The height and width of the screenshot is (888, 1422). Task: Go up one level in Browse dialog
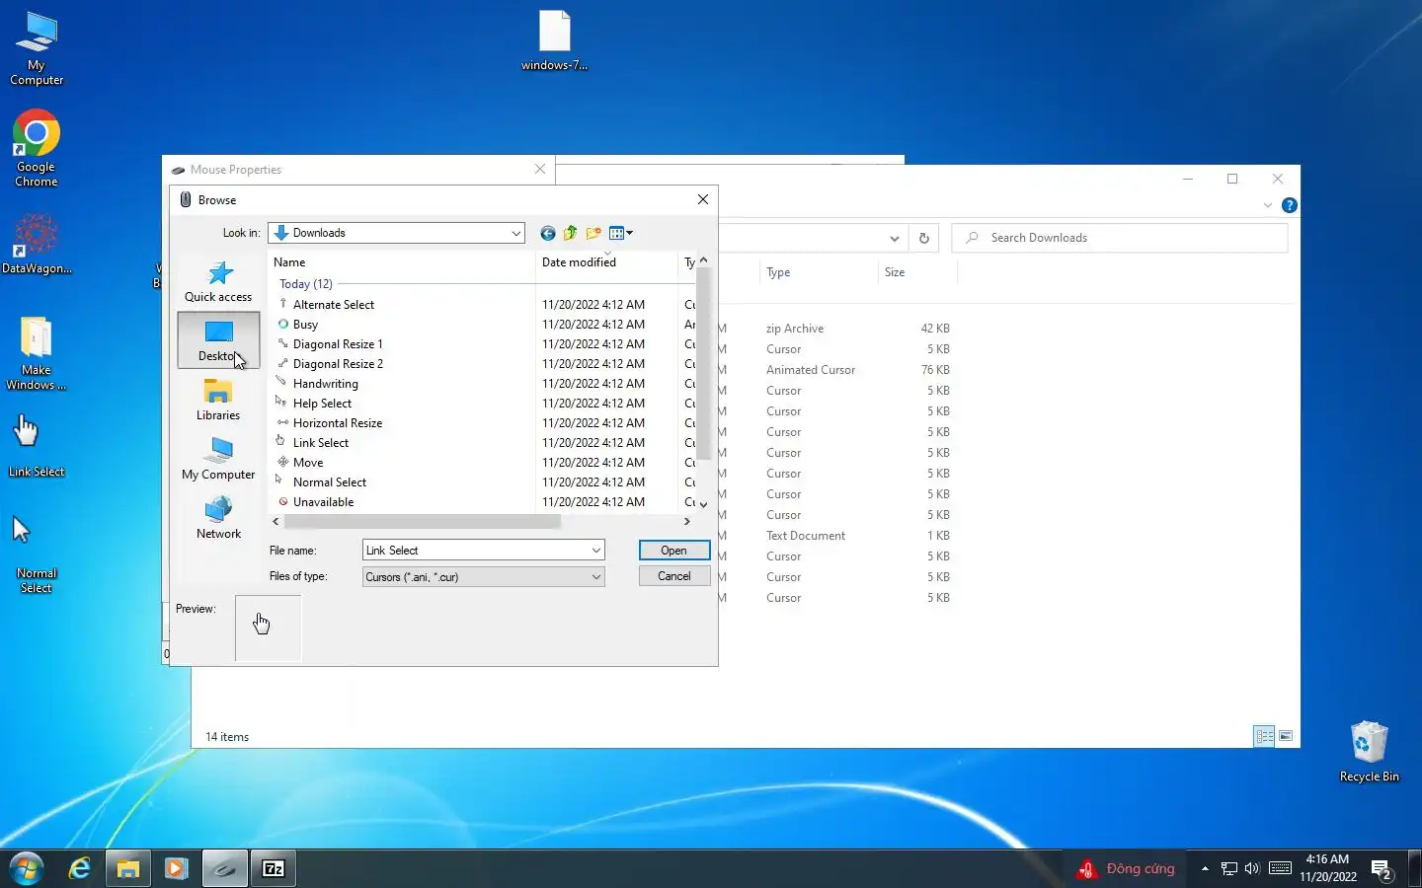point(570,233)
